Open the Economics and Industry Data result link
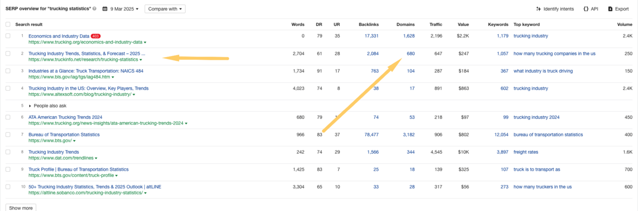 click(x=58, y=36)
